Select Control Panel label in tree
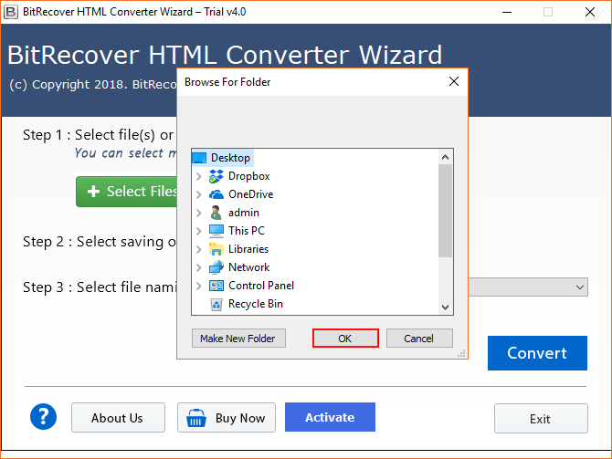 (x=261, y=286)
